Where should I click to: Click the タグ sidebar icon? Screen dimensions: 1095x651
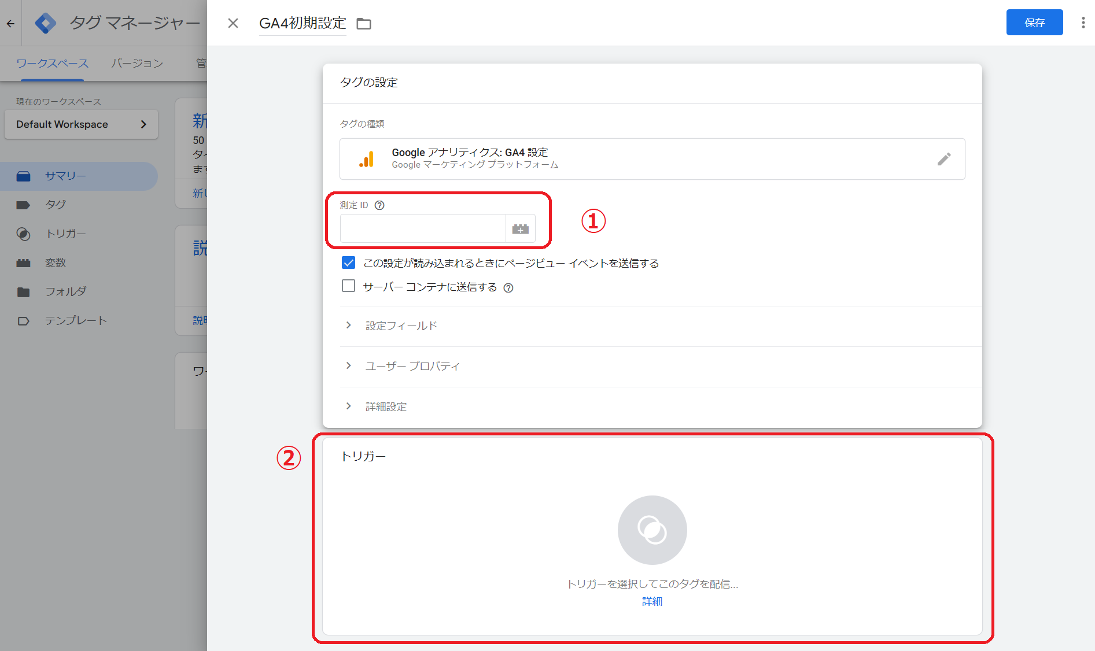23,205
